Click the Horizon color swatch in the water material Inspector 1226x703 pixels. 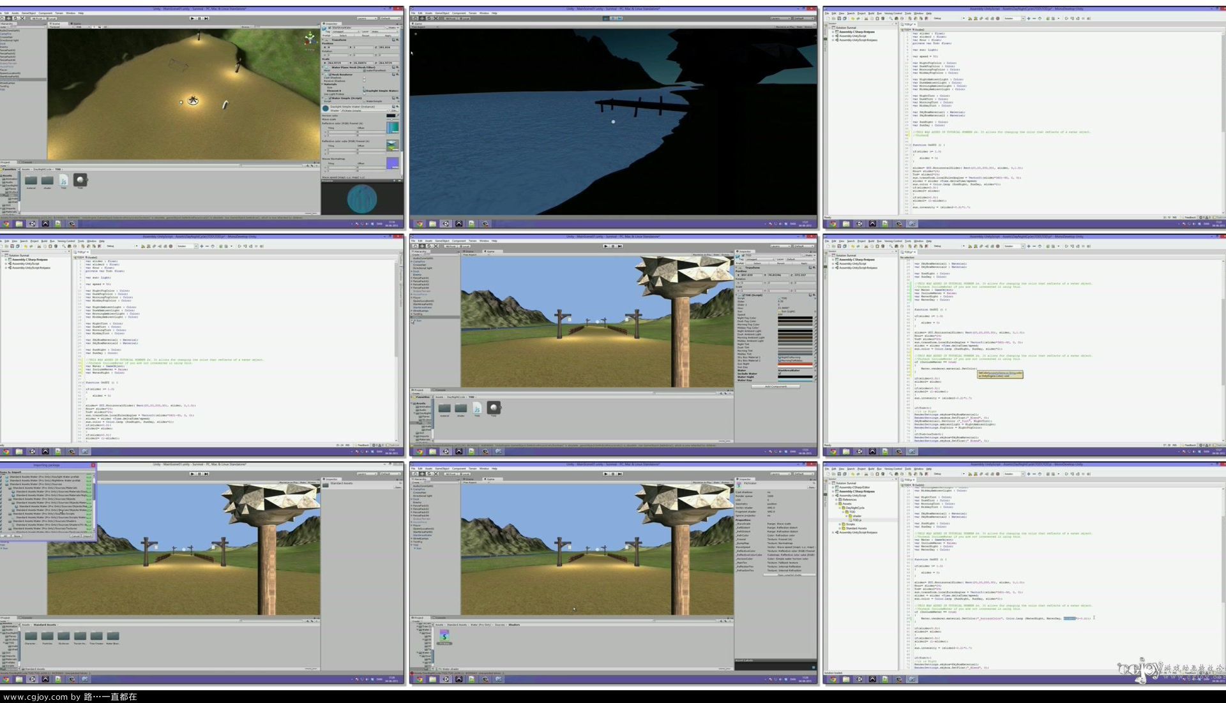(391, 115)
